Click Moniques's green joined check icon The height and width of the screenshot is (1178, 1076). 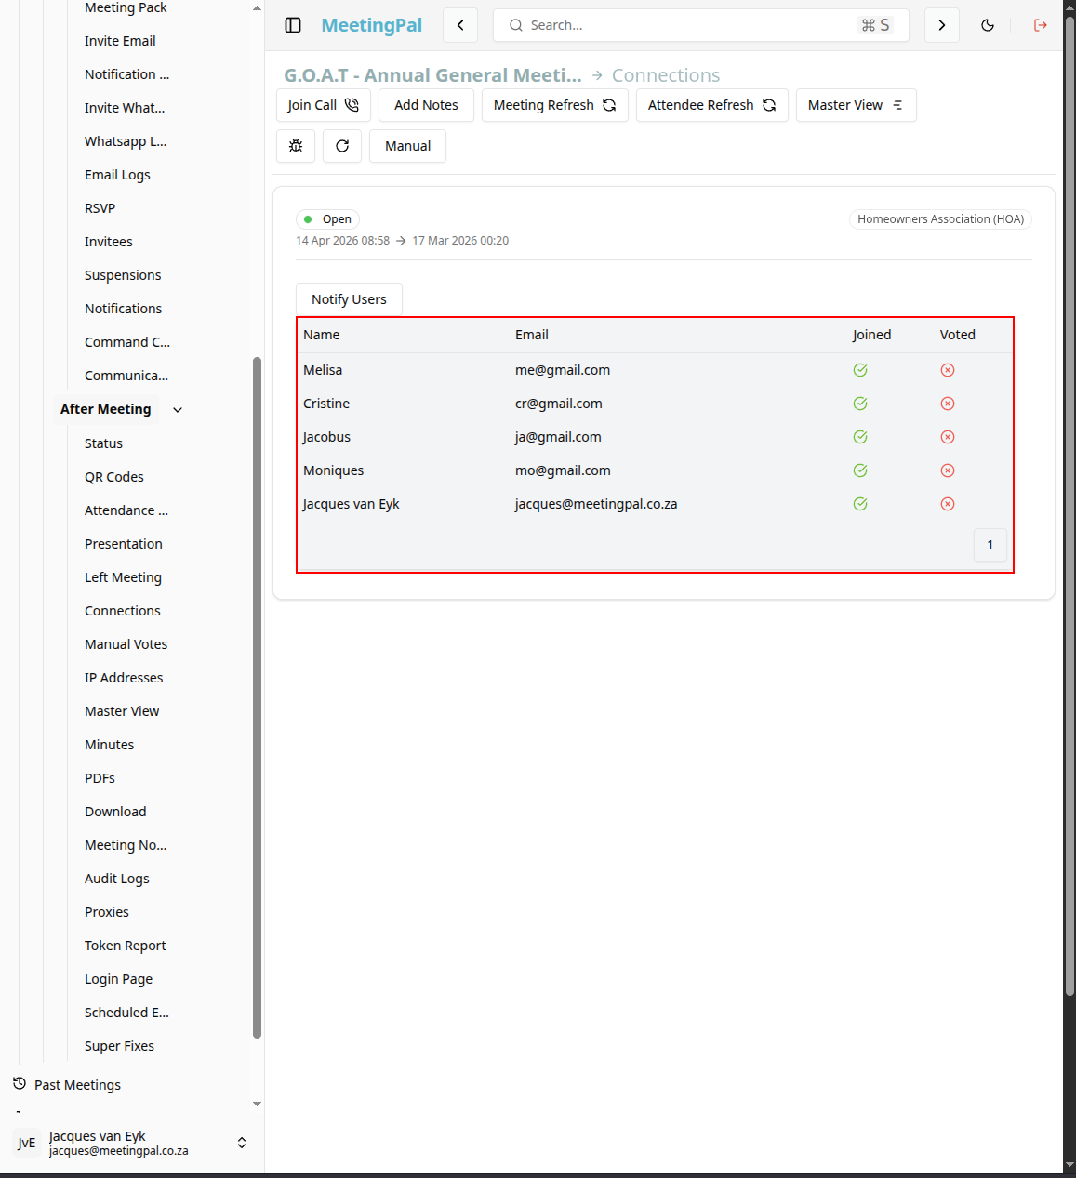pyautogui.click(x=860, y=470)
